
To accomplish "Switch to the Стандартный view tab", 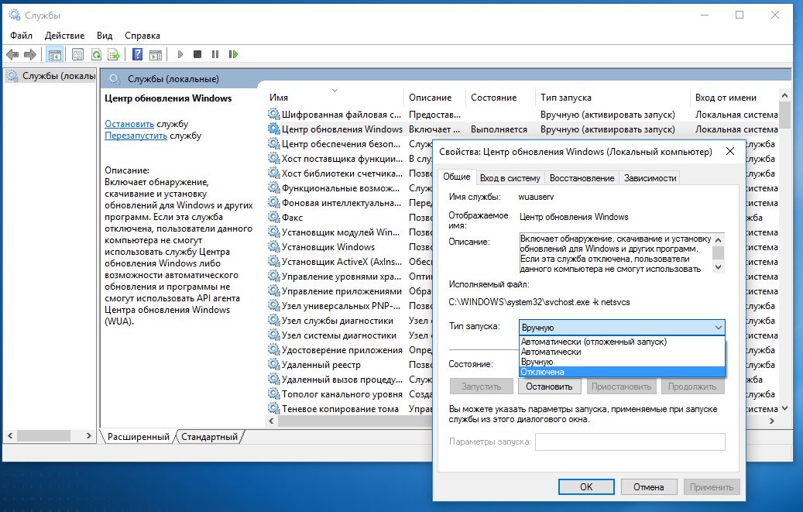I will (x=209, y=437).
